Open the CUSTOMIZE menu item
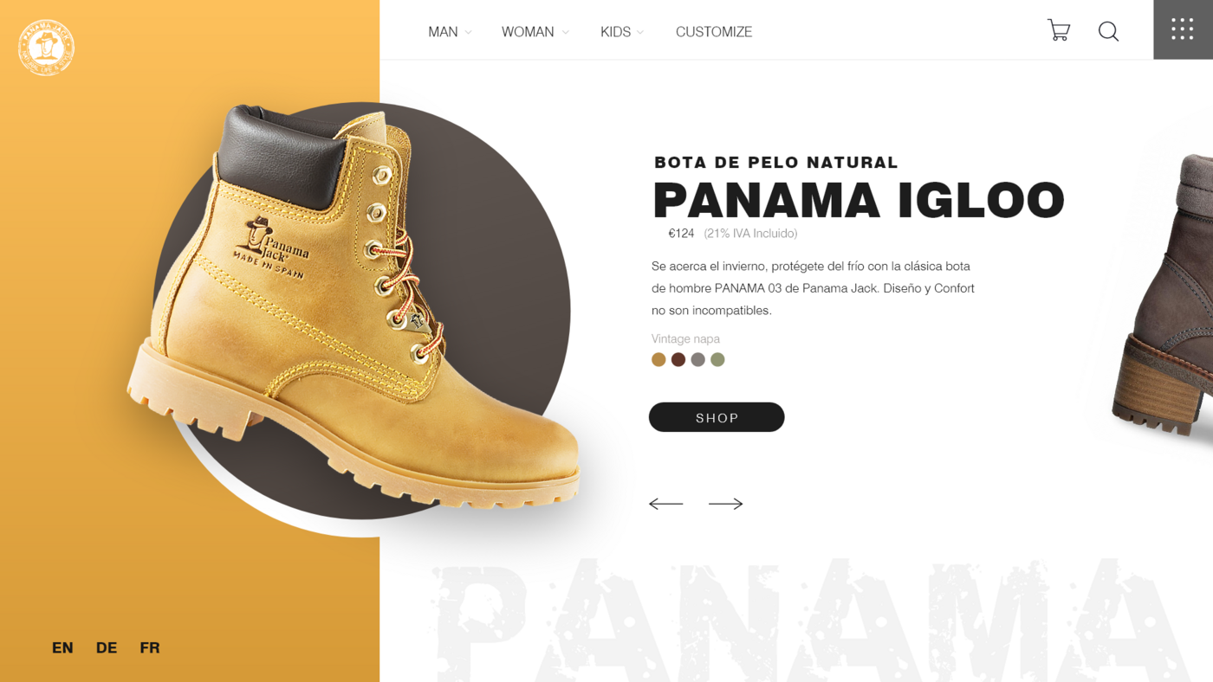 pyautogui.click(x=714, y=32)
